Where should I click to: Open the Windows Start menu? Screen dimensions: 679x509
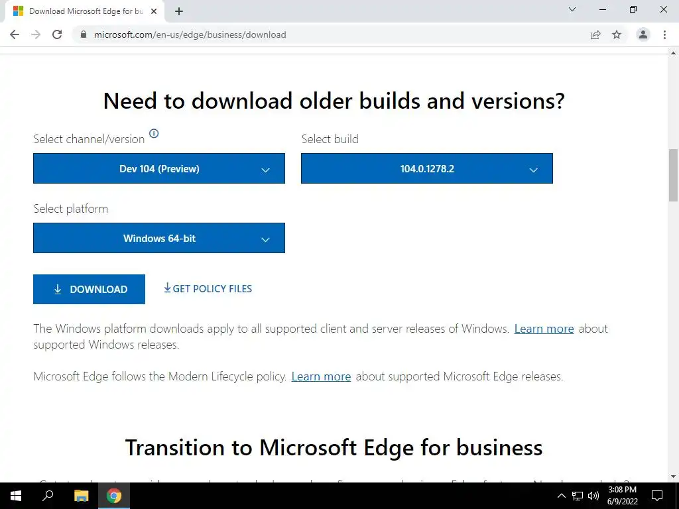click(16, 496)
